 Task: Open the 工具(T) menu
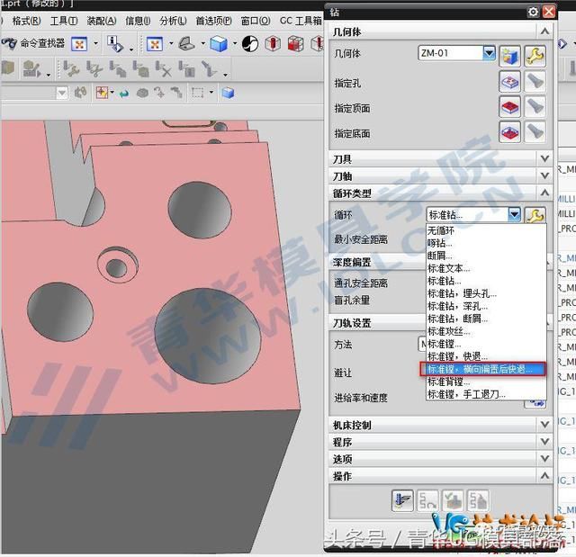click(64, 21)
